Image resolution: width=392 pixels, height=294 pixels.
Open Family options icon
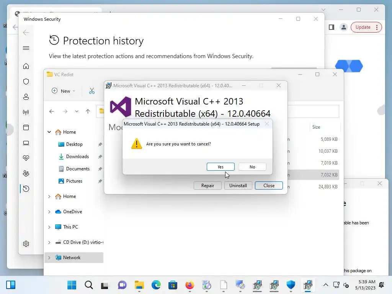pyautogui.click(x=26, y=173)
